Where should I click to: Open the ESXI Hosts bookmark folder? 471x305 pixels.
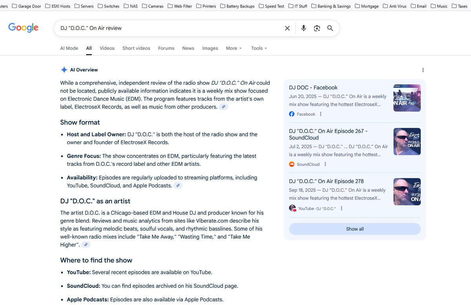(x=58, y=6)
